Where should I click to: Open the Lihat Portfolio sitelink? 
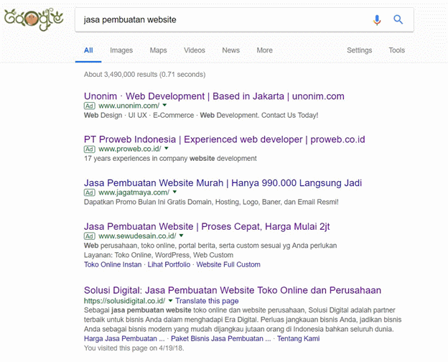[169, 264]
